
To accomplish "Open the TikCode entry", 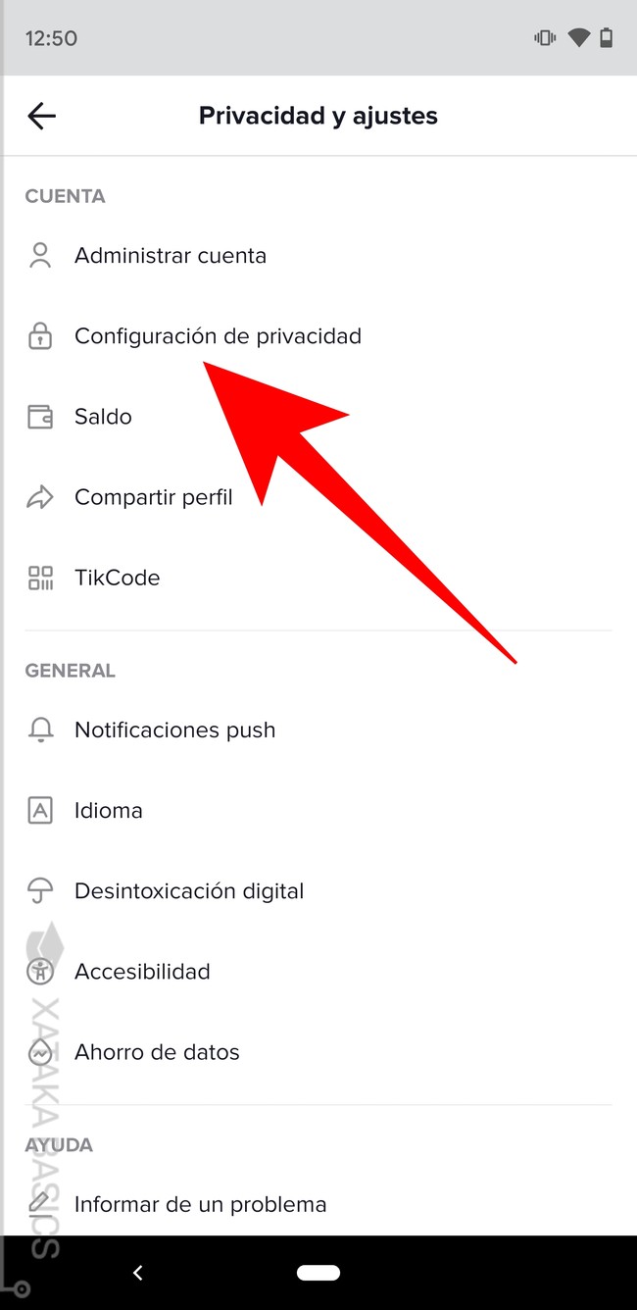I will pos(117,578).
